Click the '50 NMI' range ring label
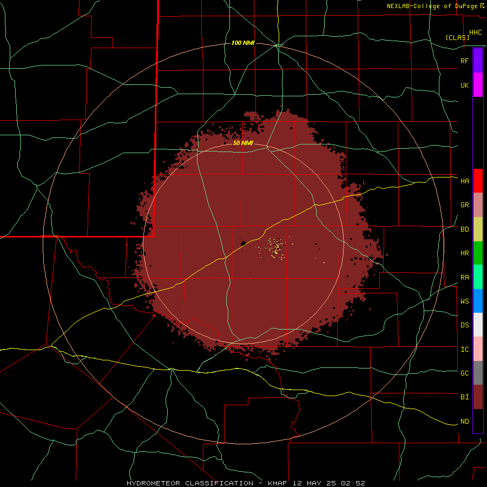Image resolution: width=487 pixels, height=487 pixels. [243, 143]
